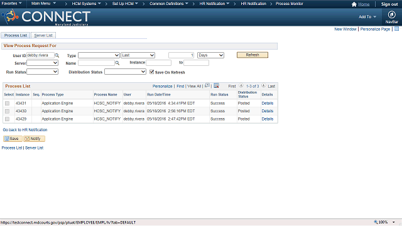Click the View All link
The width and height of the screenshot is (402, 226).
[194, 87]
